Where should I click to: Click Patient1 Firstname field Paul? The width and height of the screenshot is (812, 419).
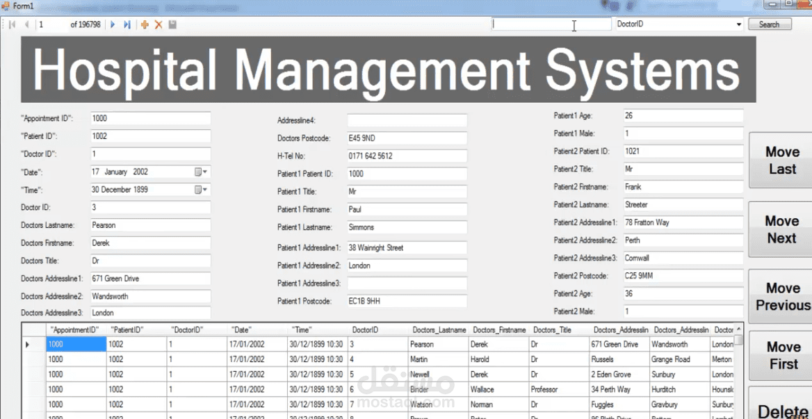(x=407, y=210)
